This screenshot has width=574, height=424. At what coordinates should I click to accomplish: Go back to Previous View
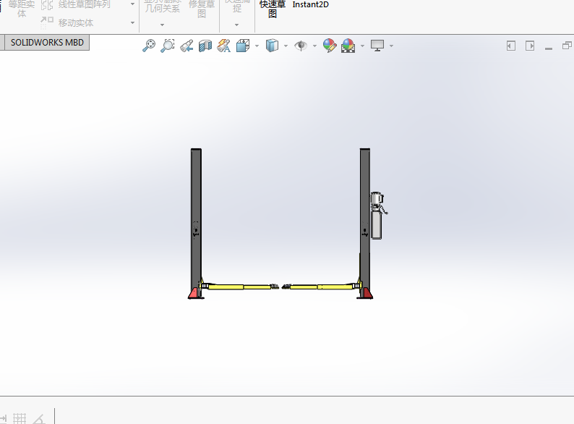click(x=187, y=46)
